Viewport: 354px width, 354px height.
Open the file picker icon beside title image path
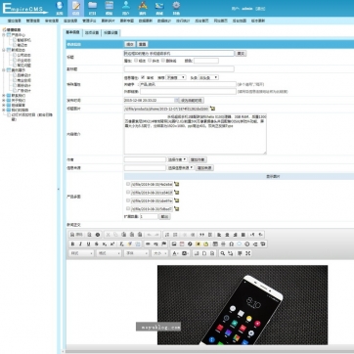(x=213, y=109)
